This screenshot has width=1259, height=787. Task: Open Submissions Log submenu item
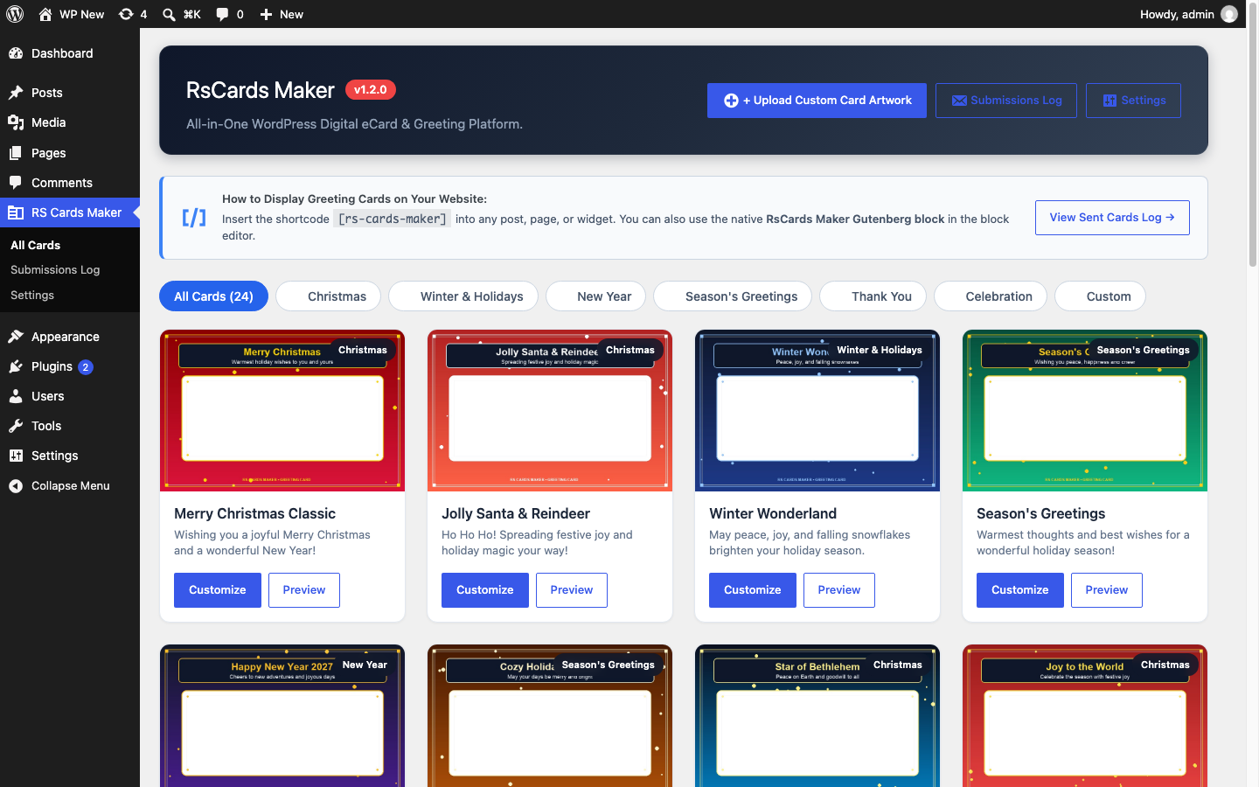tap(55, 270)
